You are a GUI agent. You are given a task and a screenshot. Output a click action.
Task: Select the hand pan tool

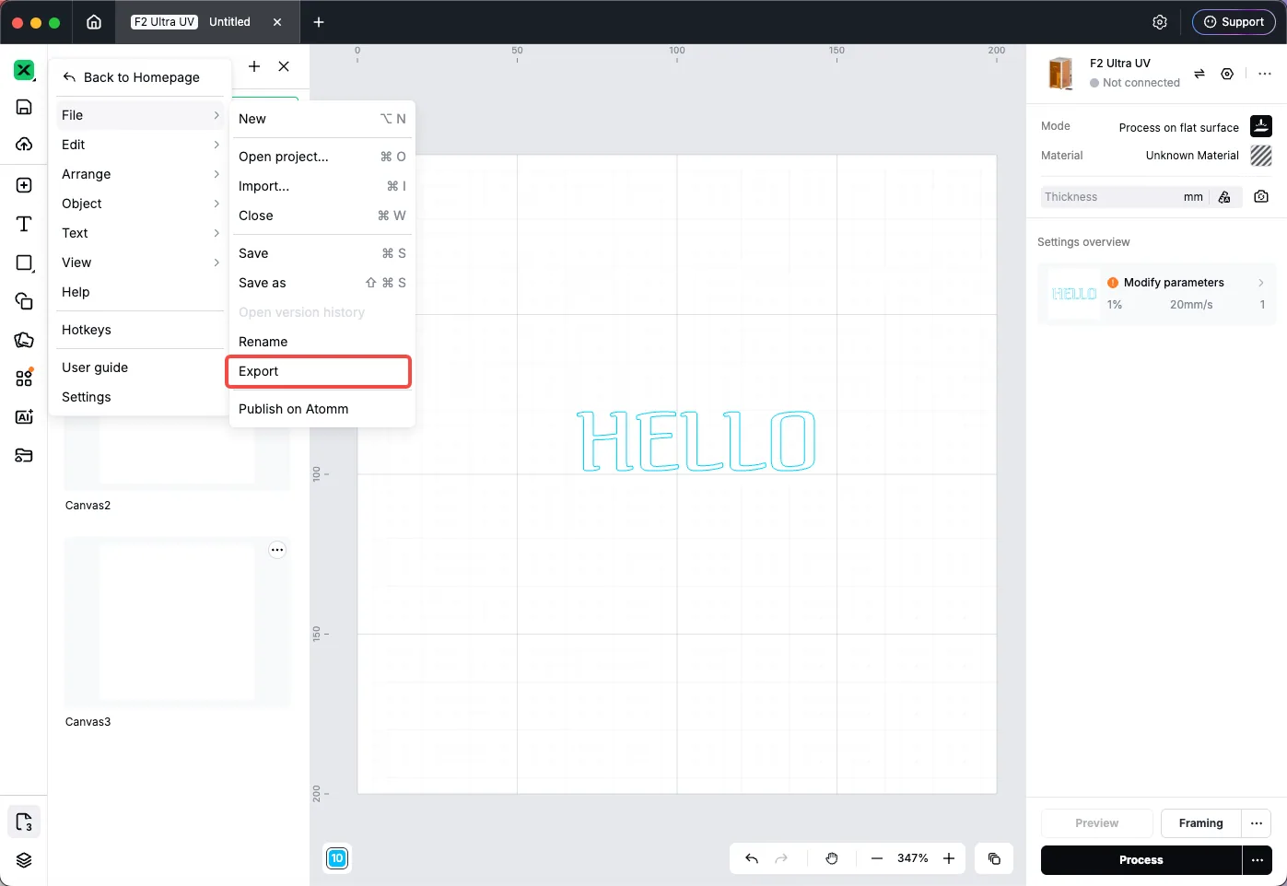click(x=832, y=858)
